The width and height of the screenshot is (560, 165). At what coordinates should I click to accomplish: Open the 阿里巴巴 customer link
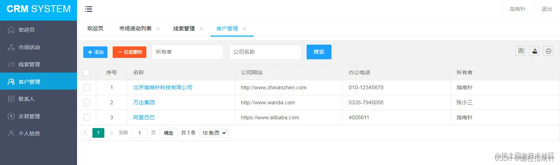pyautogui.click(x=144, y=117)
